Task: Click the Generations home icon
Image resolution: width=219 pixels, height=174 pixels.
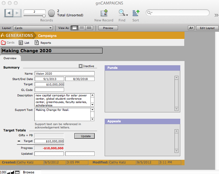Action: 3,36
